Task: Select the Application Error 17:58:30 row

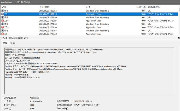Action: (x=89, y=27)
